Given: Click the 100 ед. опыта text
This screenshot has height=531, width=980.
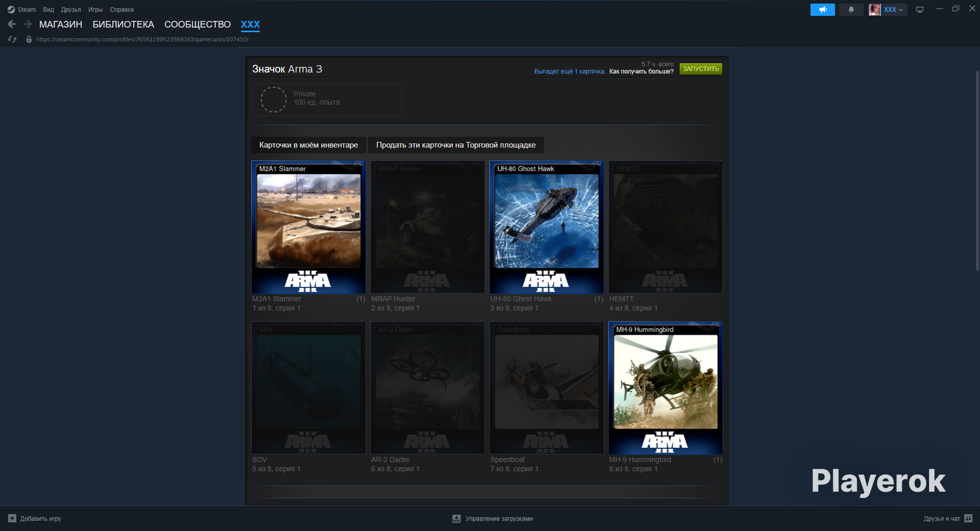Looking at the screenshot, I should 317,102.
